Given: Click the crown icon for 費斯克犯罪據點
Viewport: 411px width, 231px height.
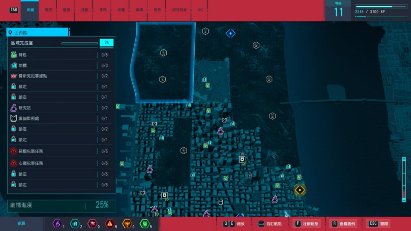Looking at the screenshot, I should coord(14,76).
